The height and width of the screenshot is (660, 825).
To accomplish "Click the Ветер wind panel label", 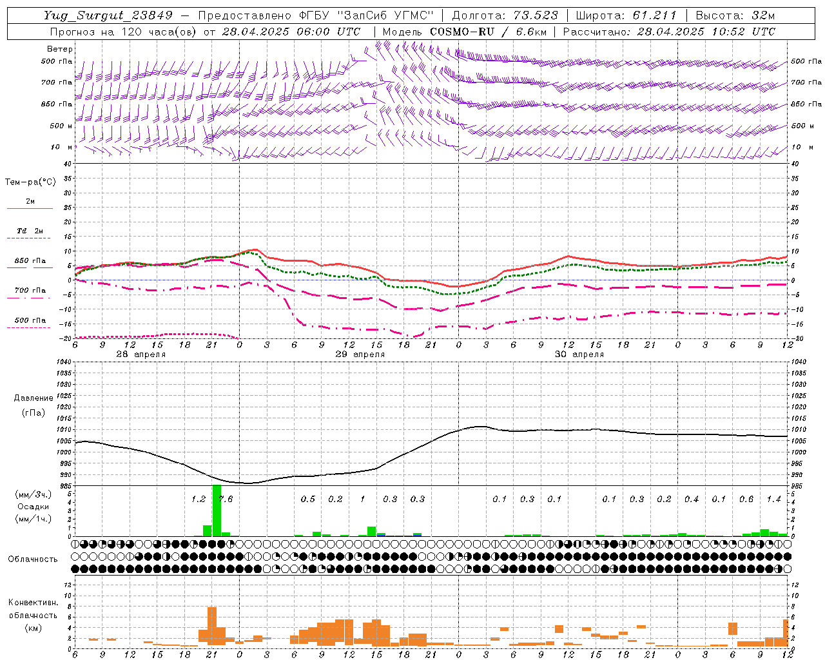I will pyautogui.click(x=60, y=49).
